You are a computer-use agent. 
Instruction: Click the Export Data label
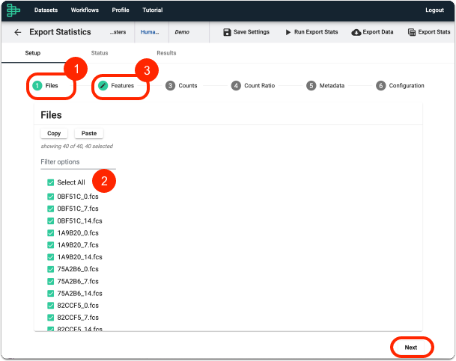(378, 32)
